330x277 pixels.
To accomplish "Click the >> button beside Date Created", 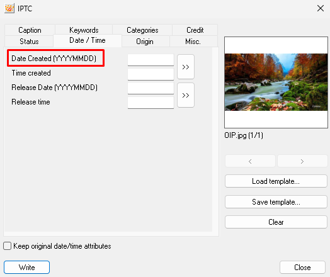I will (186, 67).
